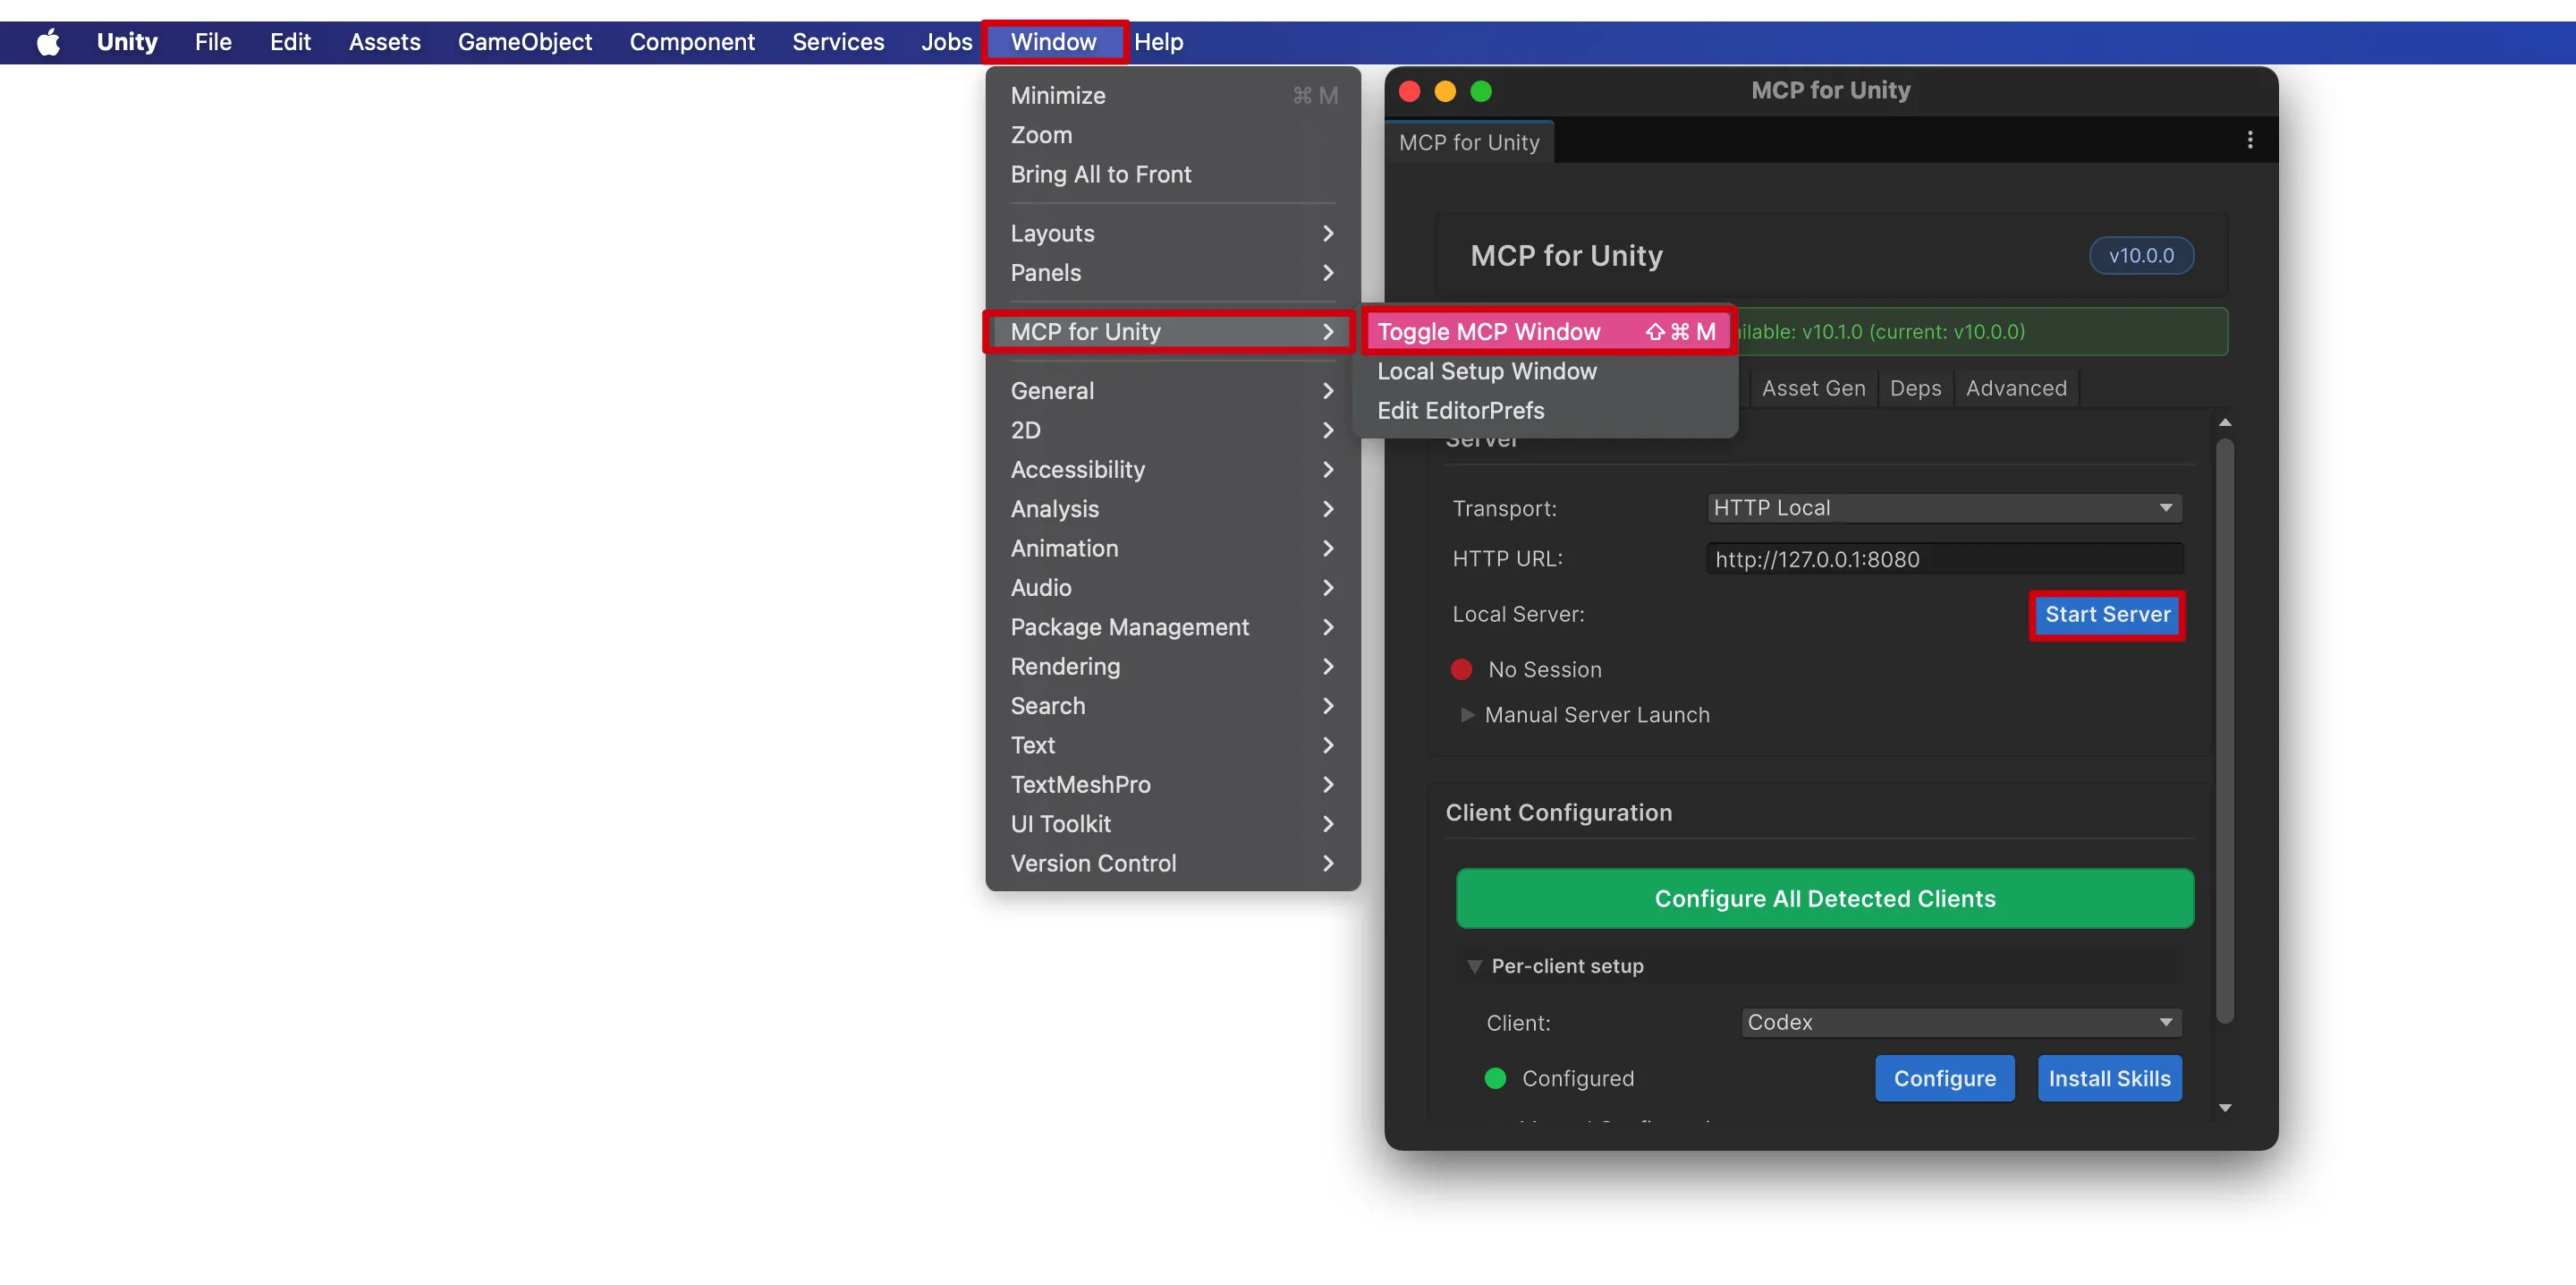
Task: Click the Transport: label
Action: click(x=1504, y=508)
